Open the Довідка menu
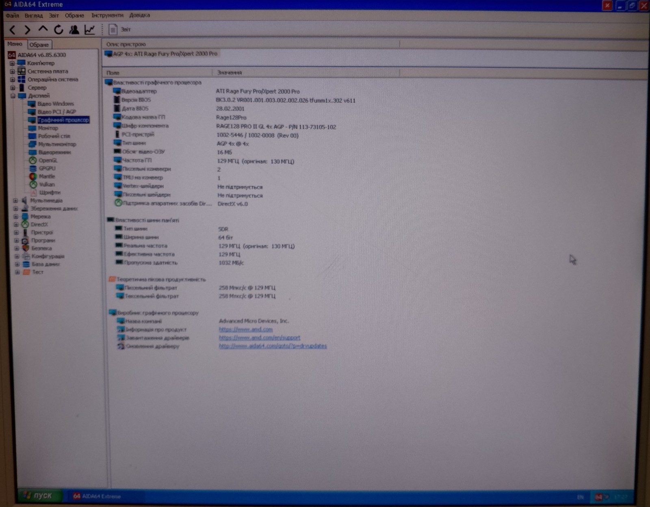Image resolution: width=650 pixels, height=507 pixels. 139,15
